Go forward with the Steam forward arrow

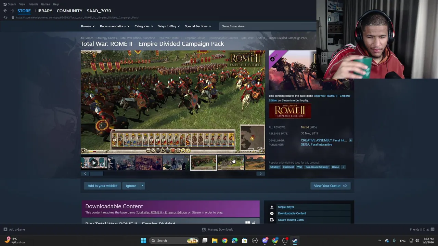click(x=12, y=11)
